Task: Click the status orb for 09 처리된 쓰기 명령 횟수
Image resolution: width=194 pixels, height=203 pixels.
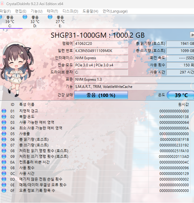Action: [4, 156]
